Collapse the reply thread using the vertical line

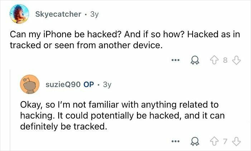coord(10,110)
